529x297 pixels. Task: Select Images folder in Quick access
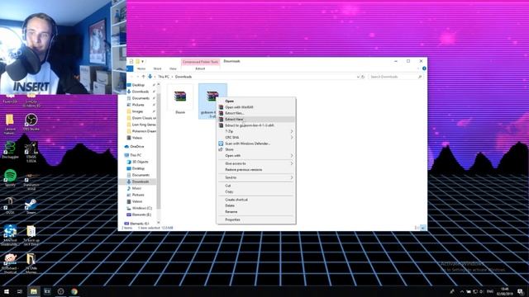point(138,111)
